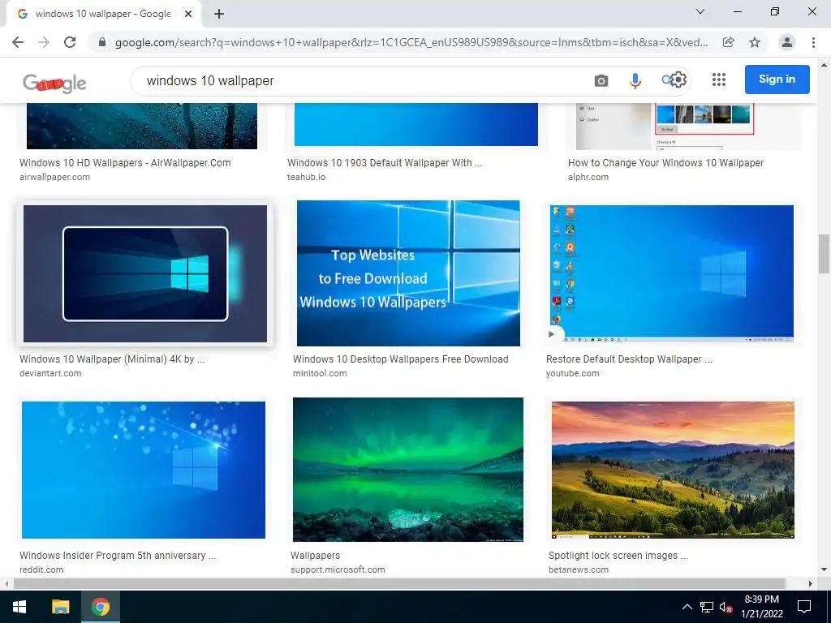View site information padlock icon

tap(101, 42)
